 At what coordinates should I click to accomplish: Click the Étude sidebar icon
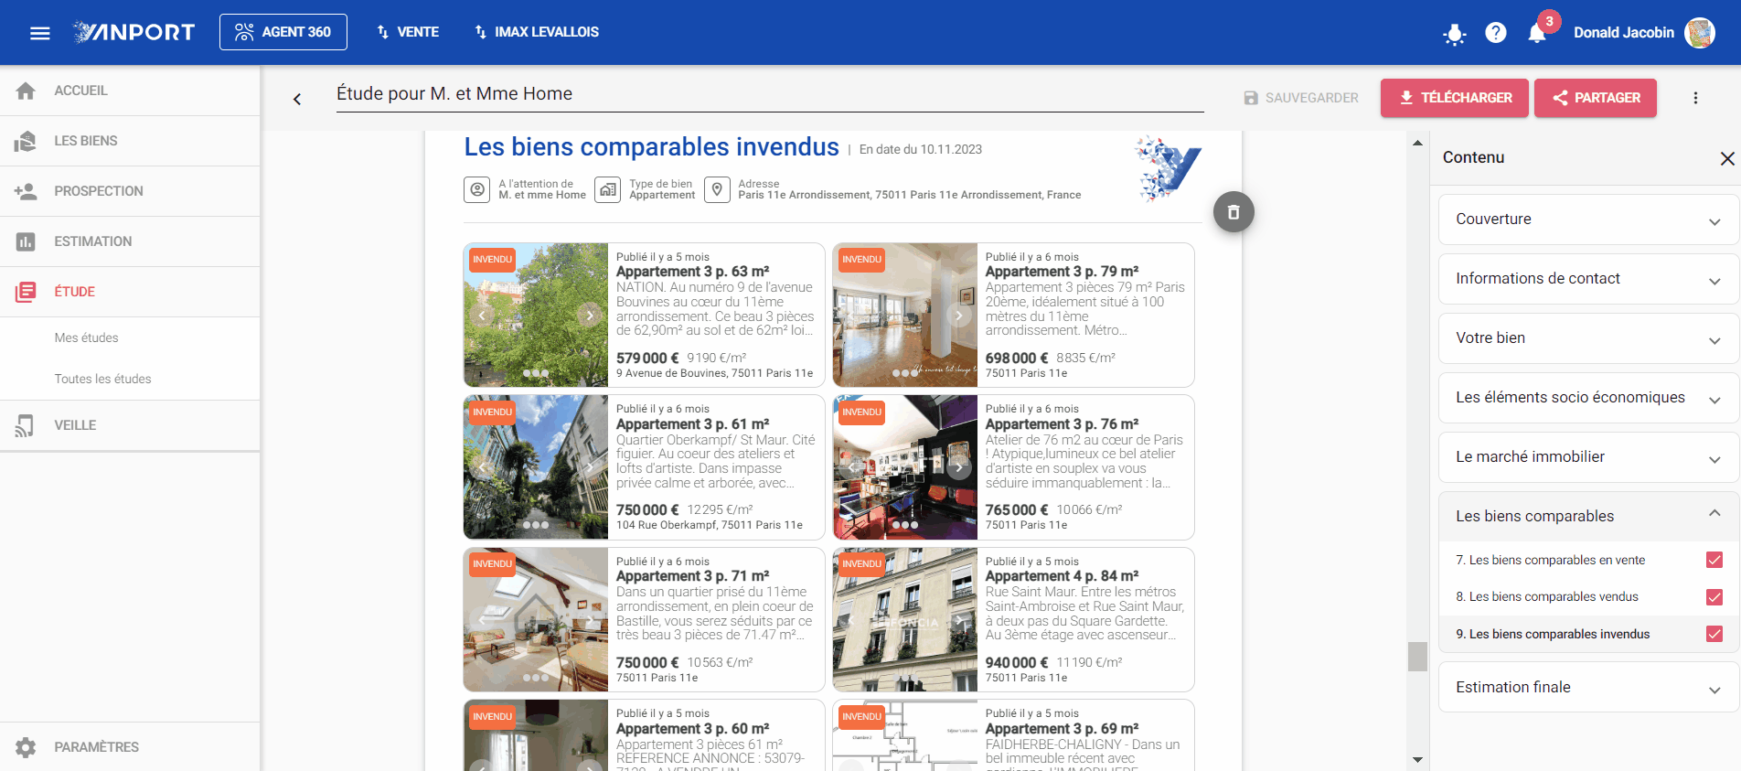[x=26, y=292]
